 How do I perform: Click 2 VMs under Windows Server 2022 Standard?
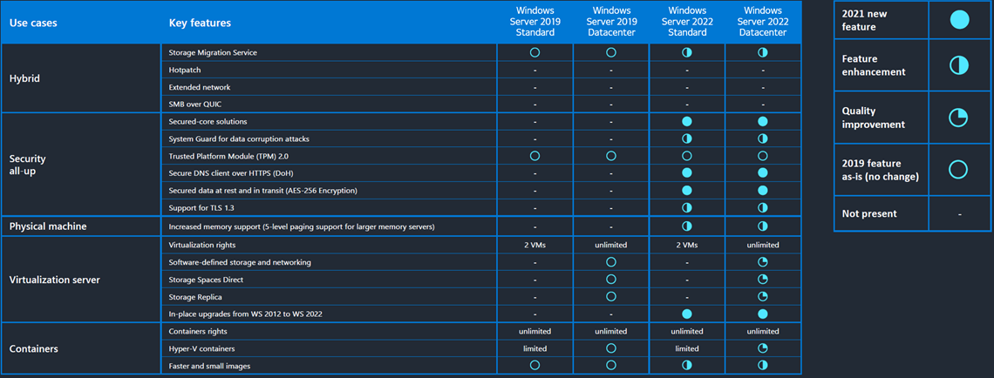(x=686, y=245)
